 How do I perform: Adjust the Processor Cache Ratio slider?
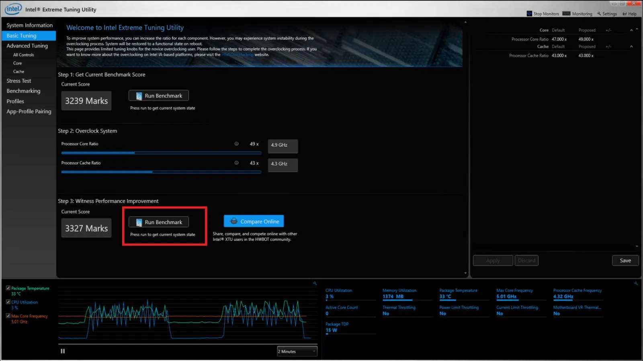pos(161,172)
